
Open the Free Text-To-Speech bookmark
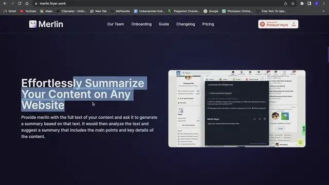[271, 11]
